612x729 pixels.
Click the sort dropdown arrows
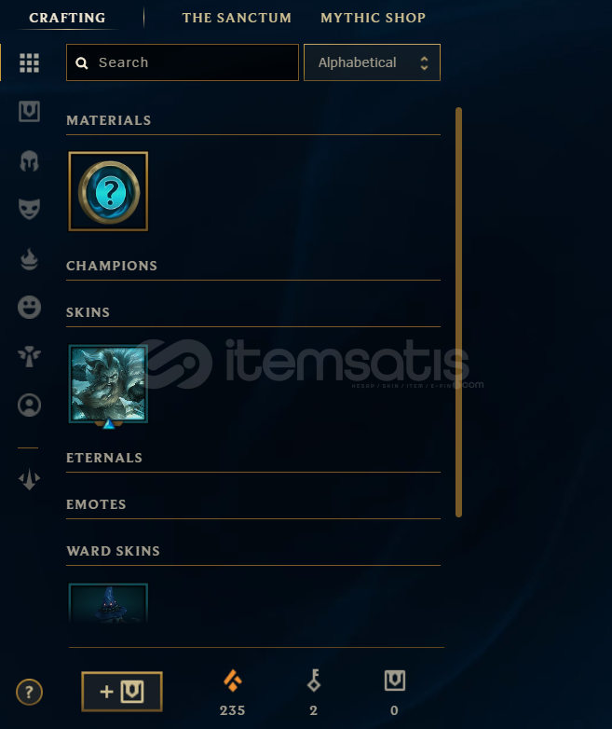pos(424,62)
